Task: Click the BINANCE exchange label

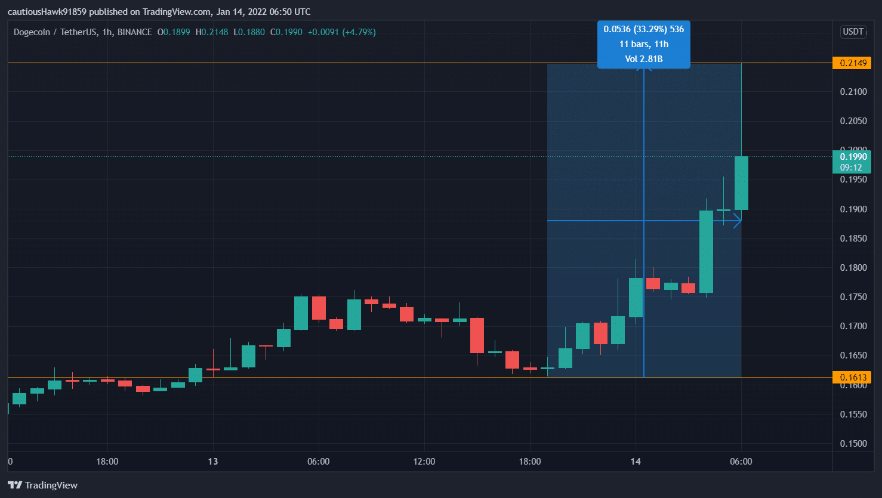Action: (134, 32)
